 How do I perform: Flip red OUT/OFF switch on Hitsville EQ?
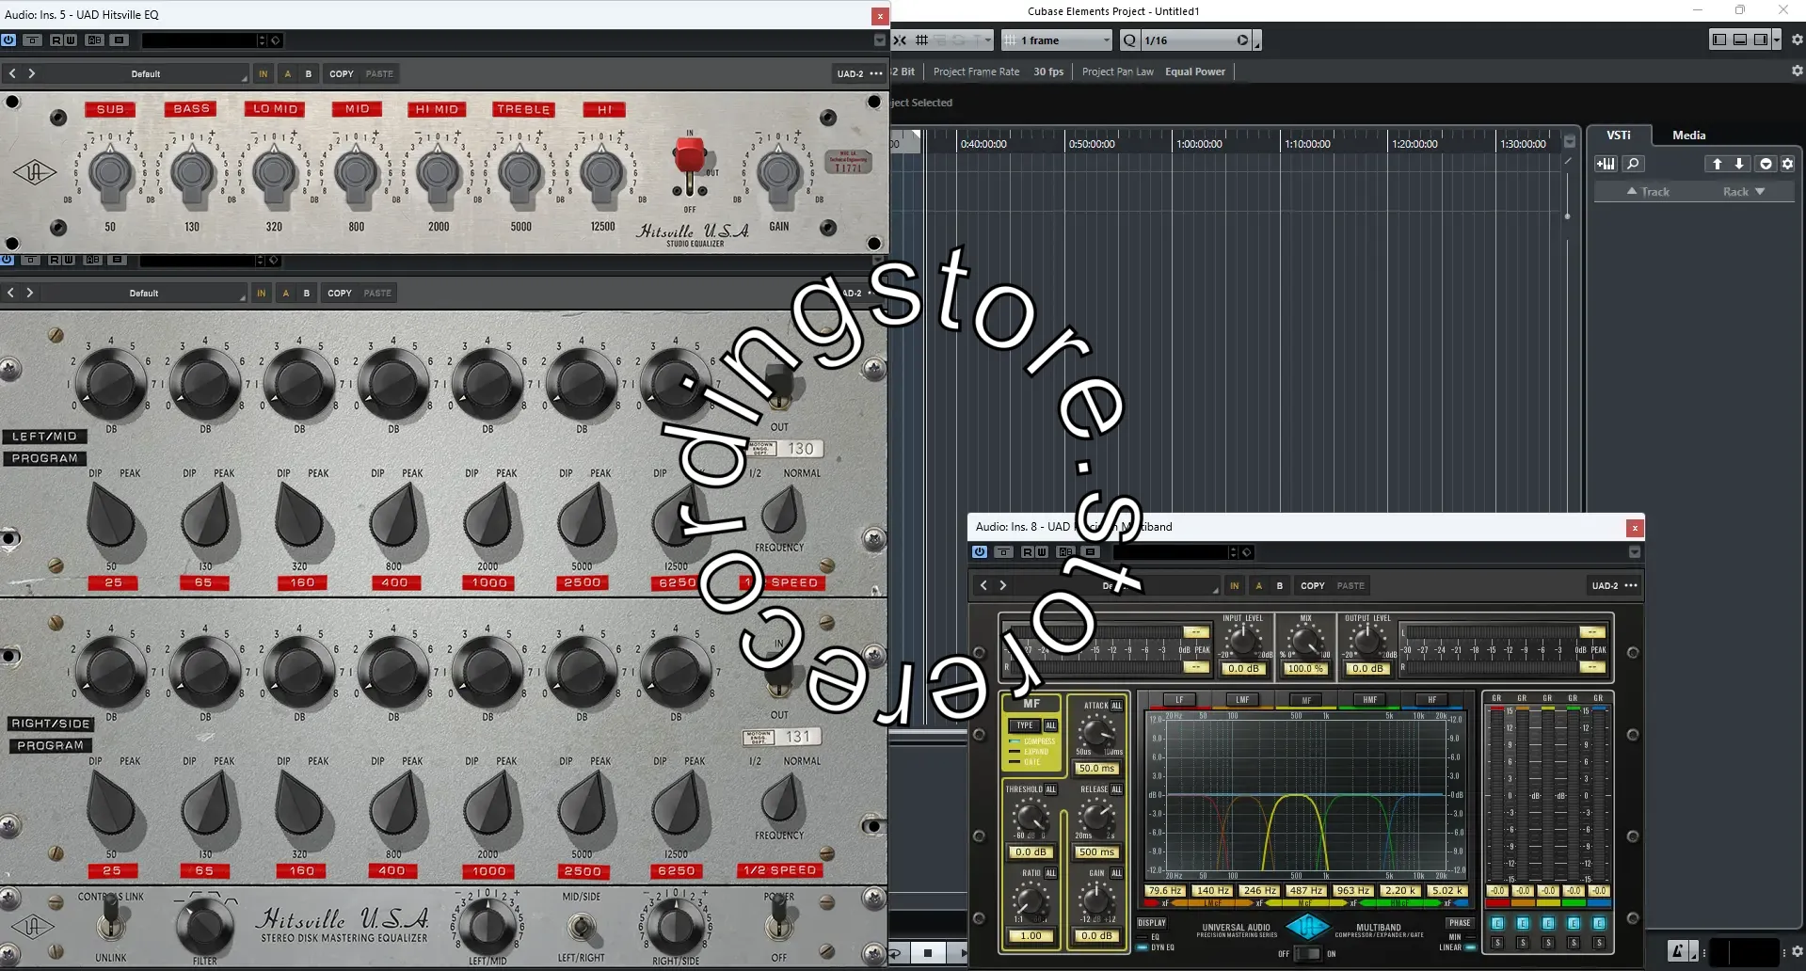click(x=689, y=162)
